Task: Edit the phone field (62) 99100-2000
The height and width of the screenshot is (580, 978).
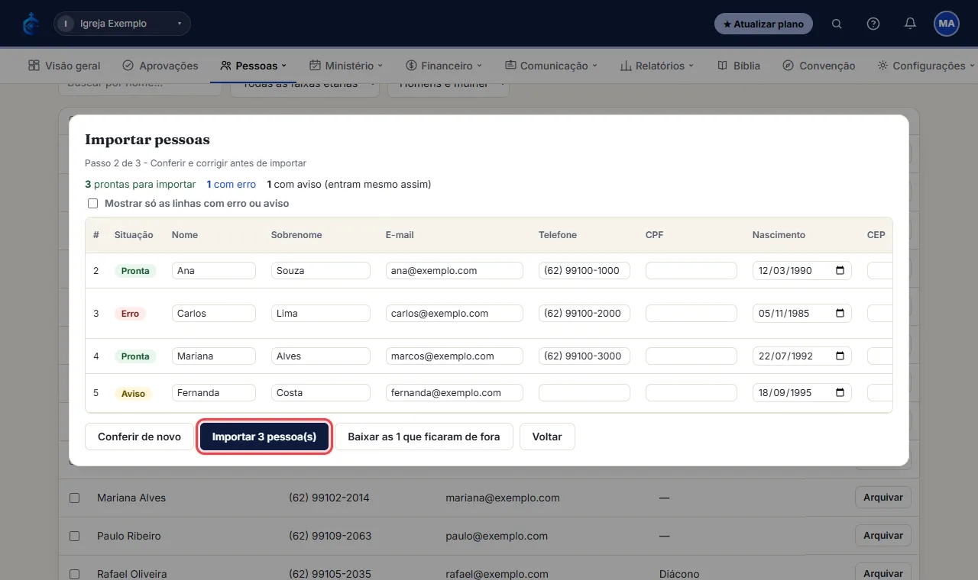Action: [585, 314]
